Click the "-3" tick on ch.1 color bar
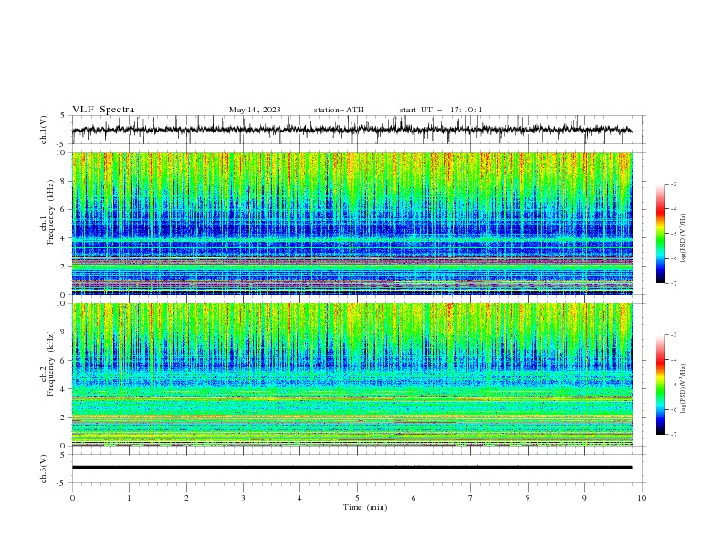The height and width of the screenshot is (559, 723). click(673, 184)
